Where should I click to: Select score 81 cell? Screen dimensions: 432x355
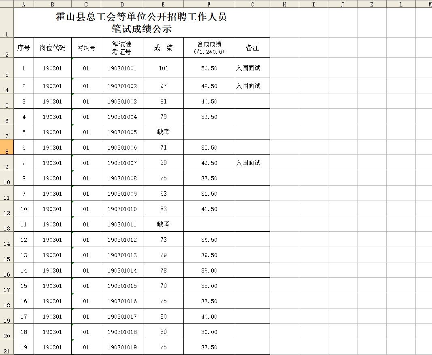(164, 101)
